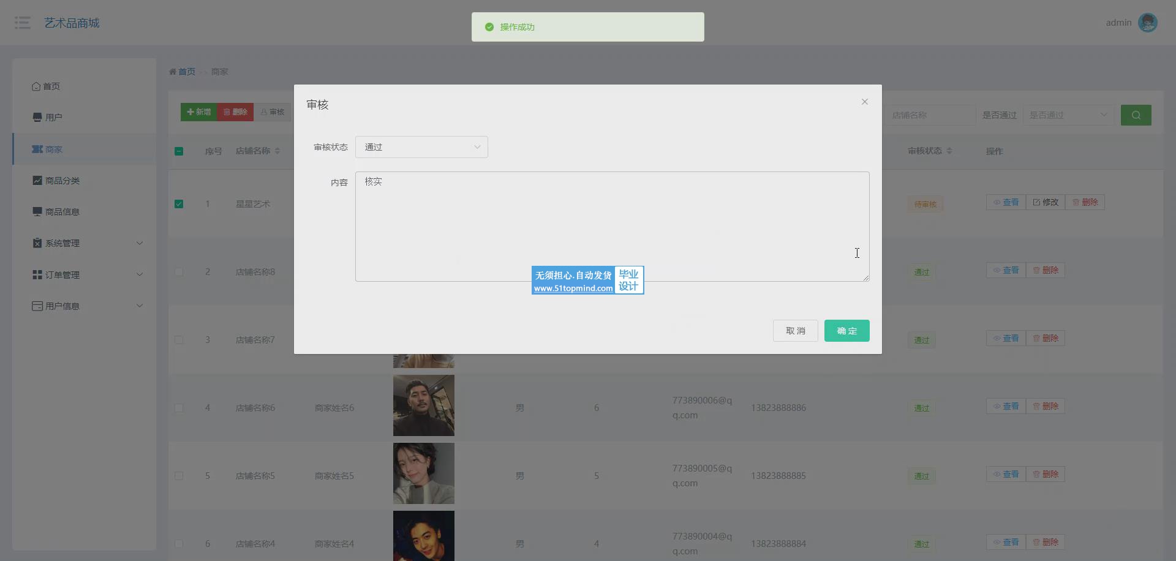The image size is (1176, 561).
Task: Click 删除 for the 星星艺术 row
Action: (x=1085, y=202)
